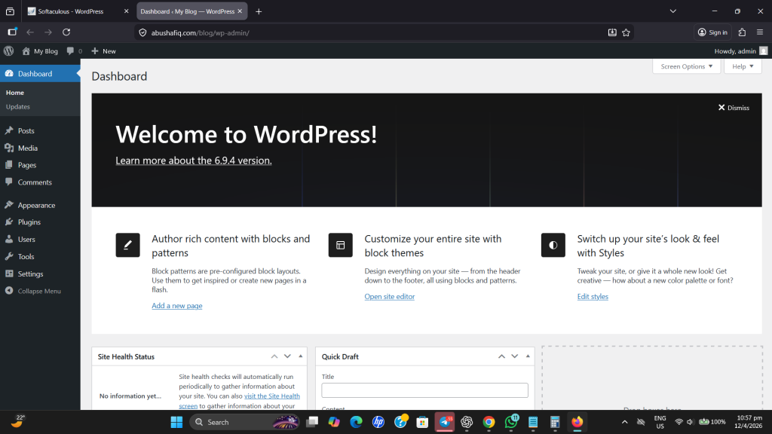772x434 pixels.
Task: Open the Media menu
Action: (x=40, y=148)
